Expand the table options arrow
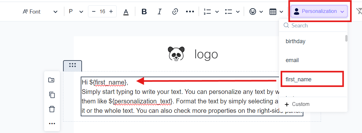This screenshot has height=133, width=362. 281,12
